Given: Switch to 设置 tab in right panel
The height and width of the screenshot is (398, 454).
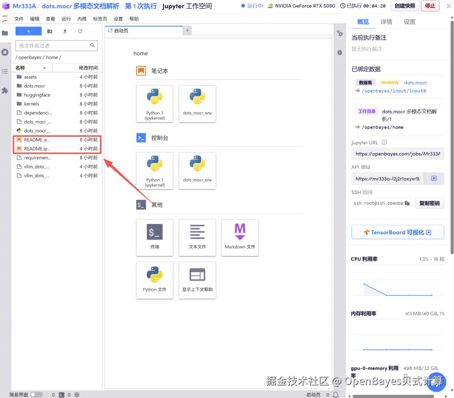Looking at the screenshot, I should [409, 22].
